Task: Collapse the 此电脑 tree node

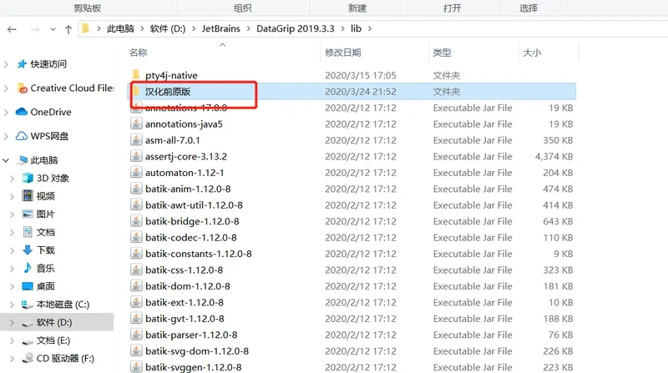Action: (8, 160)
